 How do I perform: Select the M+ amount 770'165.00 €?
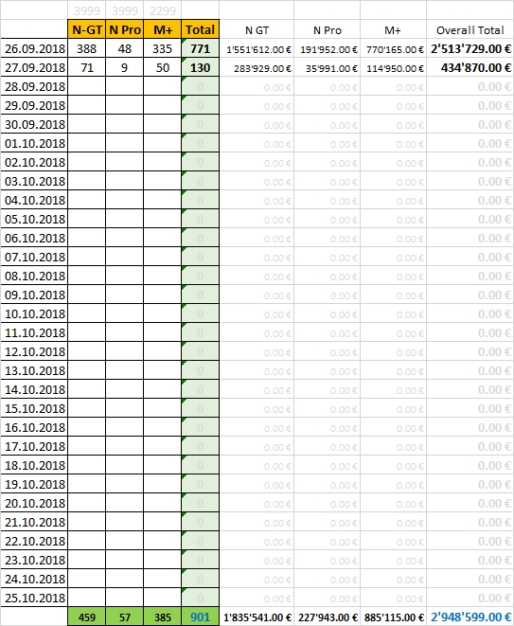[394, 49]
